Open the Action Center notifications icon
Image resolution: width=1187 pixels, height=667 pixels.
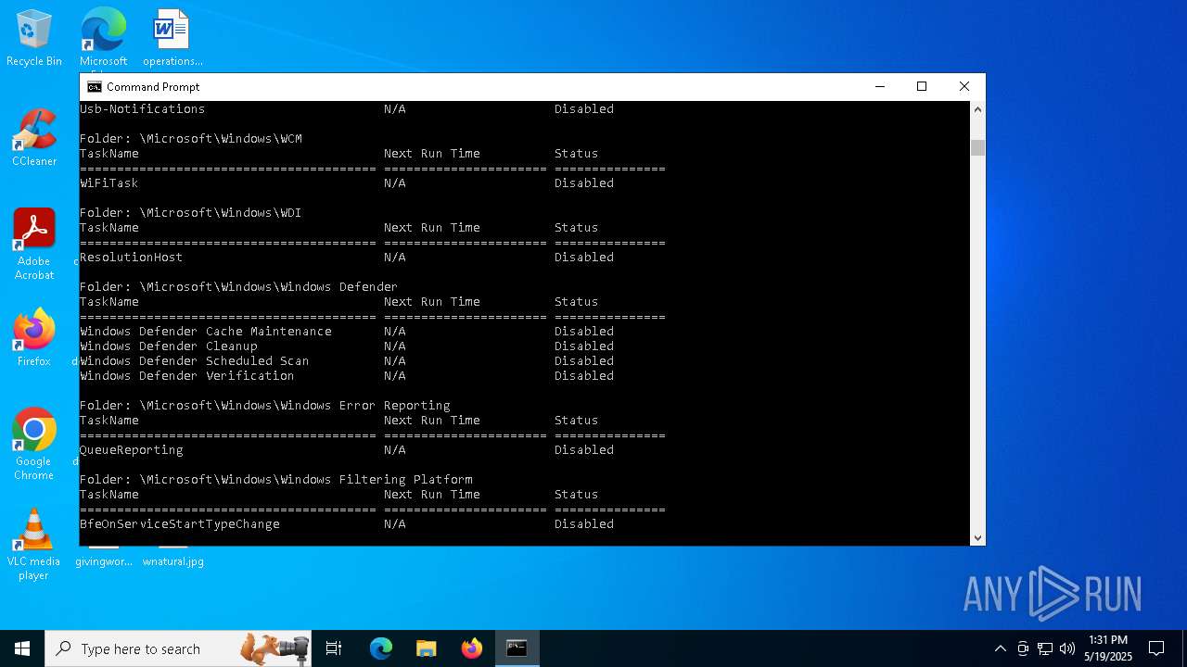[1156, 648]
